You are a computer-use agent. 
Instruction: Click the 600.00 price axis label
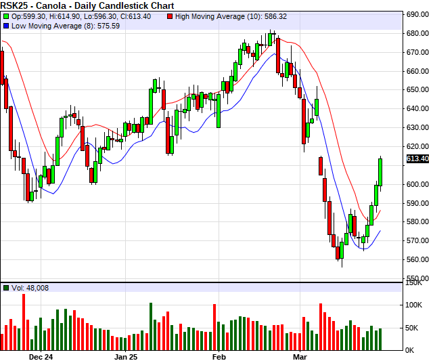pyautogui.click(x=418, y=184)
